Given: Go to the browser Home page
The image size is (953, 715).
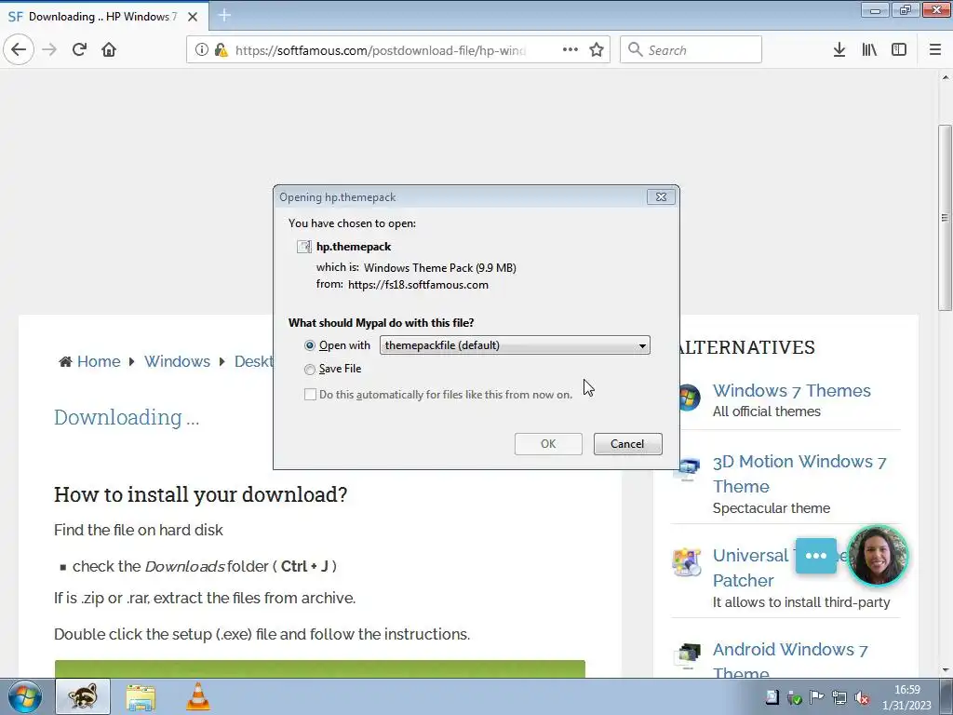Looking at the screenshot, I should pyautogui.click(x=109, y=49).
